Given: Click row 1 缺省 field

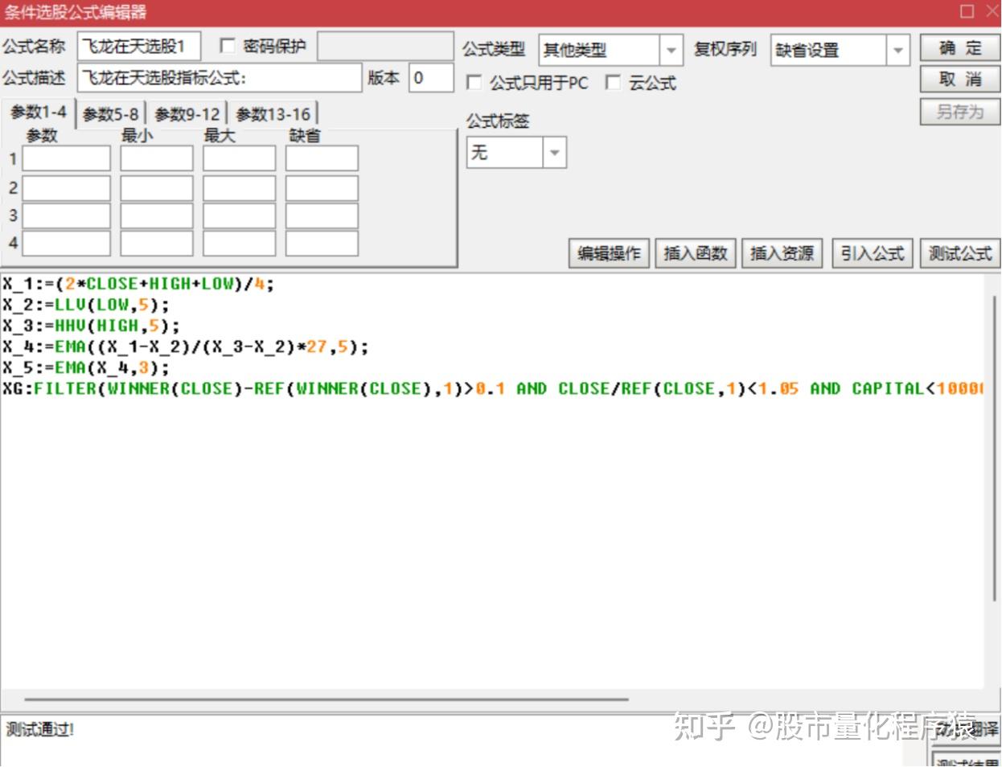Looking at the screenshot, I should [322, 158].
